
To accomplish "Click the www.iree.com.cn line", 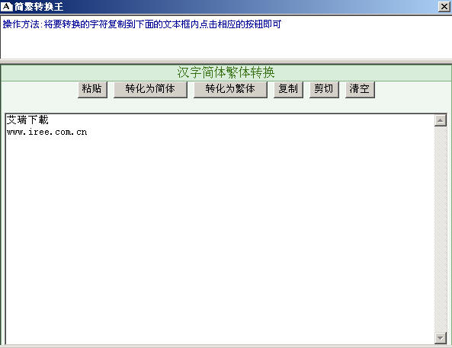I will point(46,132).
